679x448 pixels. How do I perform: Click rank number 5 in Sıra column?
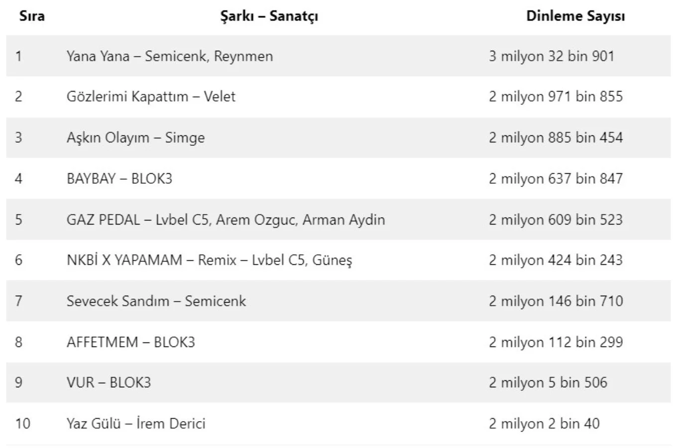coord(18,220)
